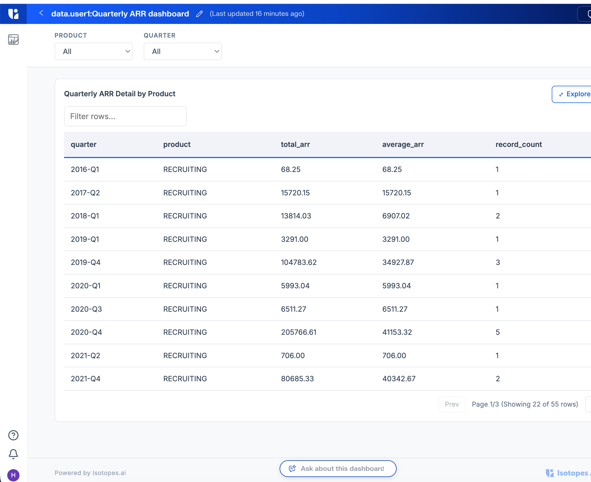Click the Quarterly ARR Detail by Product title
This screenshot has height=482, width=591.
pos(119,94)
